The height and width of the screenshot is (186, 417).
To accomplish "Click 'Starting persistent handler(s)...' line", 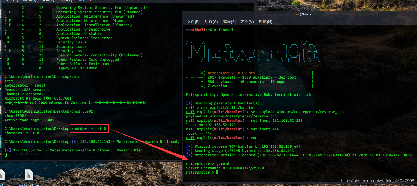I will point(225,103).
